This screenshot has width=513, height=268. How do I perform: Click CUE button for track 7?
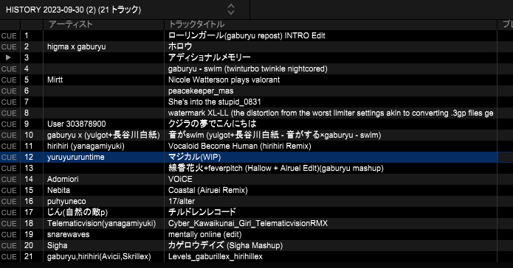(x=9, y=102)
